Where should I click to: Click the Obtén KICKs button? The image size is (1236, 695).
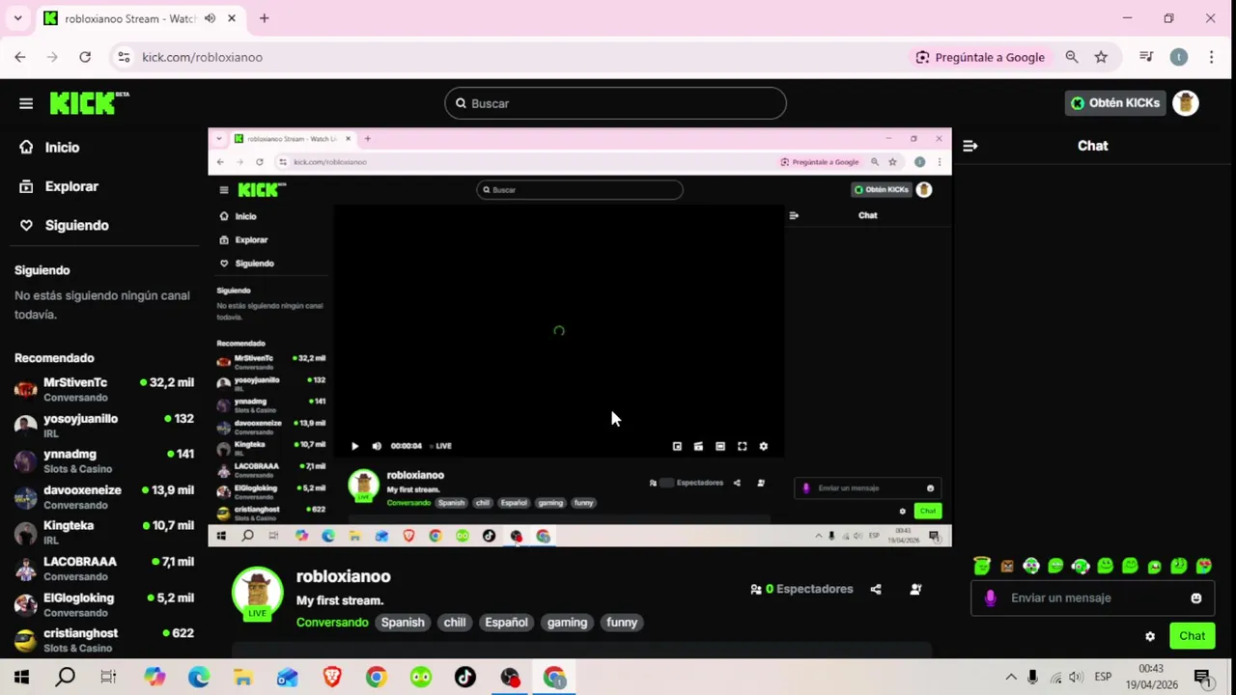[x=1114, y=103]
